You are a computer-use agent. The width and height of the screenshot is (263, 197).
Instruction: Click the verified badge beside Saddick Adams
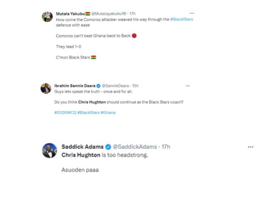click(107, 147)
